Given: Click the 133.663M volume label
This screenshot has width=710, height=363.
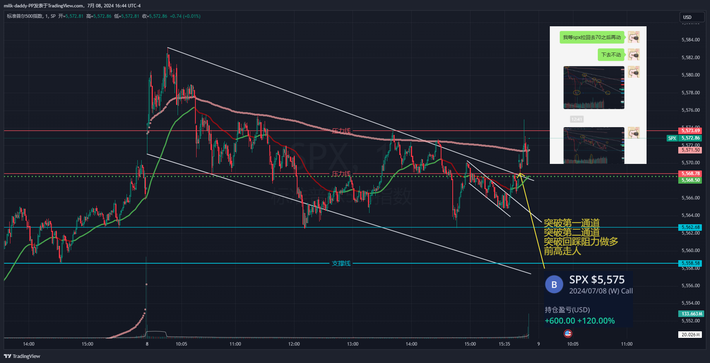Looking at the screenshot, I should click(691, 314).
